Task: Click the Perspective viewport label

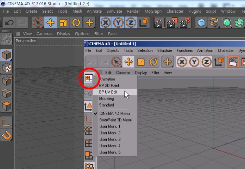Action: tap(26, 41)
